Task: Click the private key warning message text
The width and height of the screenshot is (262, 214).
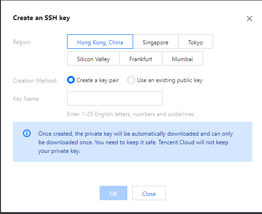Action: (x=136, y=142)
